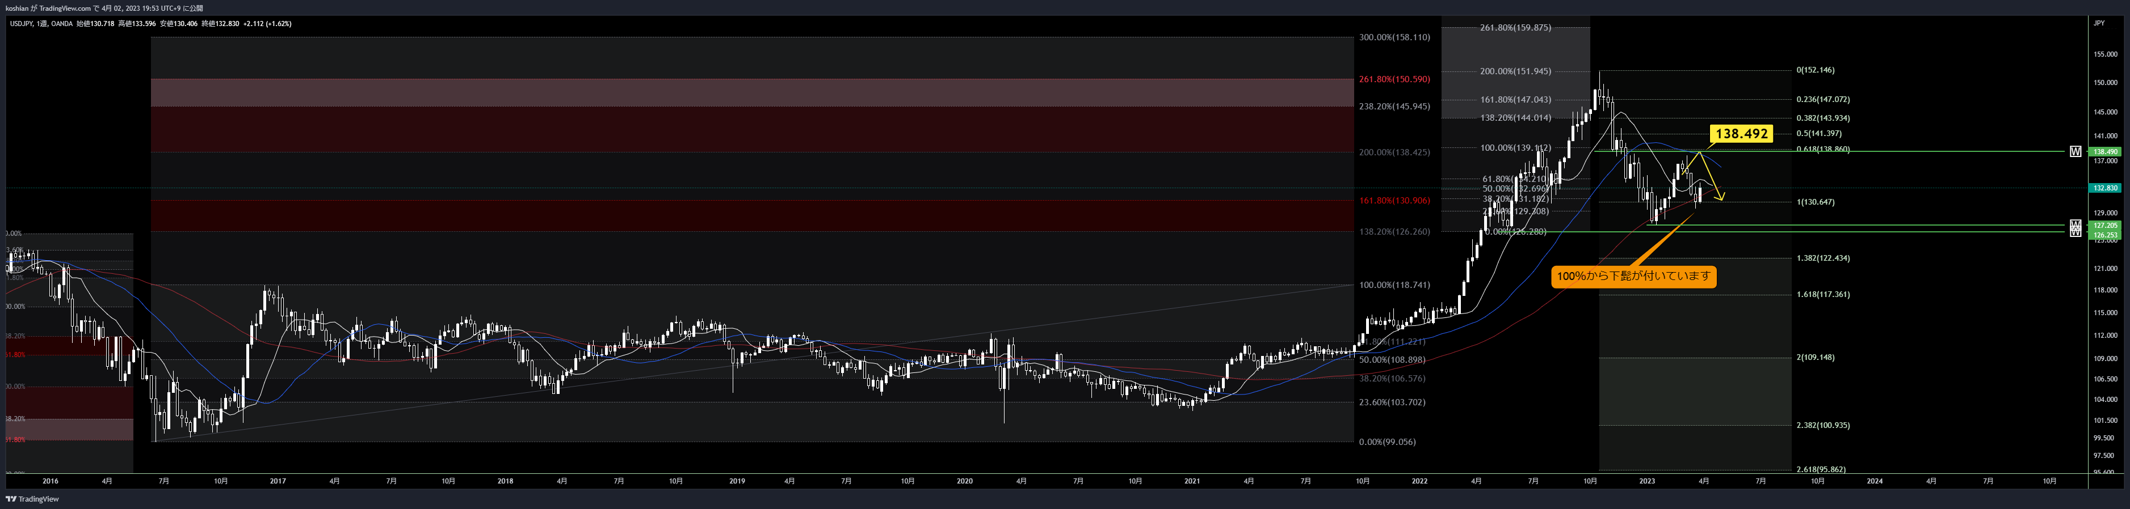Select the green 138.490 price axis label
The width and height of the screenshot is (2130, 509).
[2105, 152]
